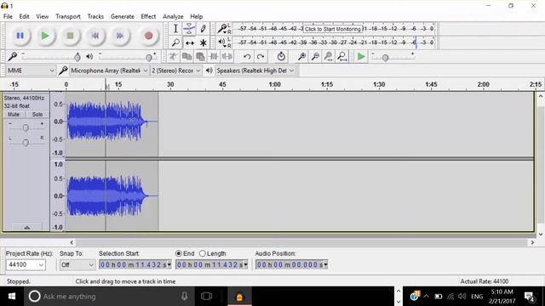Select the Time Shift tool
This screenshot has width=545, height=306.
(189, 42)
